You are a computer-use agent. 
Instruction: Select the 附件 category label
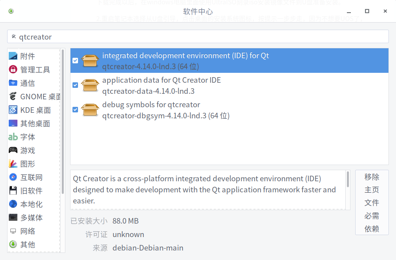point(28,56)
